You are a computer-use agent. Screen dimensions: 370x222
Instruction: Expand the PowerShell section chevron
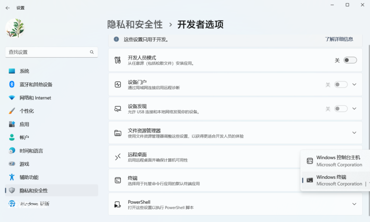(x=354, y=204)
